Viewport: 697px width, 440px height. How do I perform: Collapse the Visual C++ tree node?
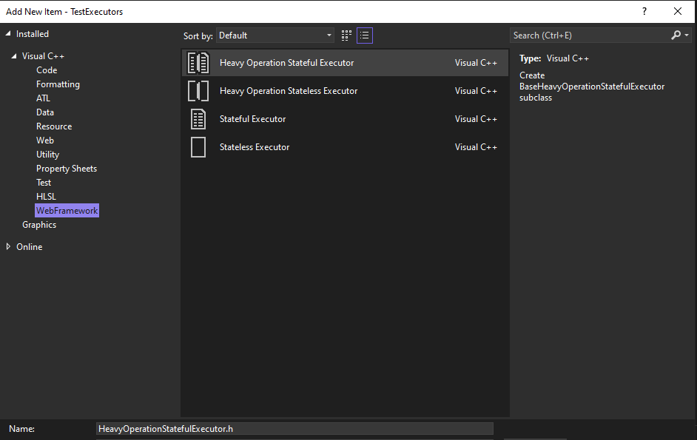[x=14, y=56]
